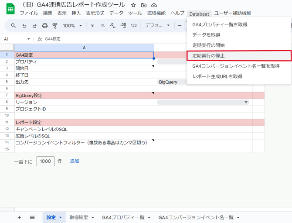Open the A1 name box dropdown

pos(28,39)
